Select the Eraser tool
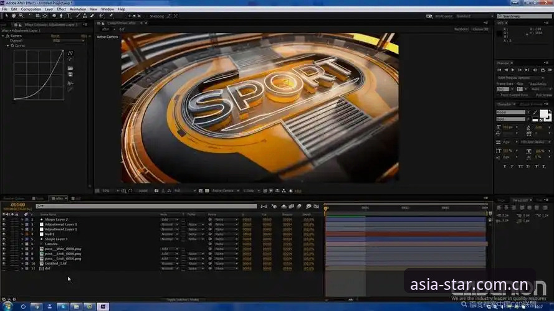 (x=92, y=16)
